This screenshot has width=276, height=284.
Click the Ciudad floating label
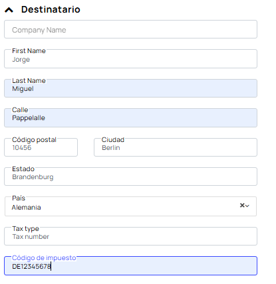(113, 140)
